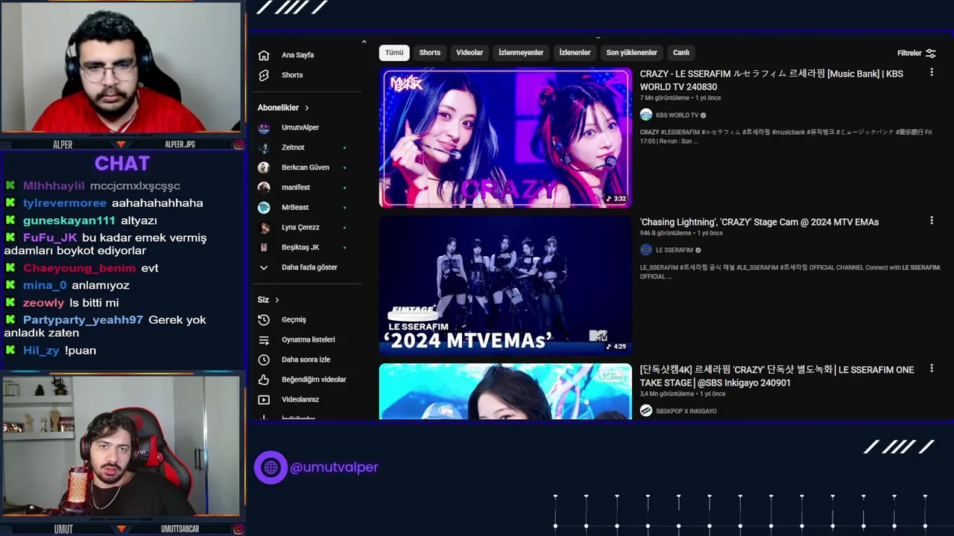
Task: Select the Canlı filter chip
Action: 681,53
